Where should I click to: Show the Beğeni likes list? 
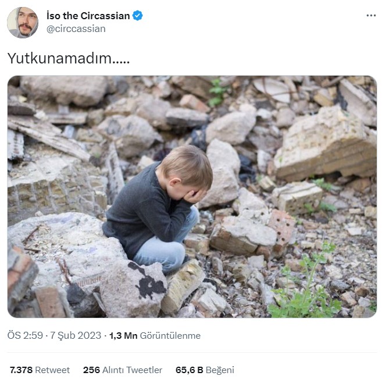point(219,370)
